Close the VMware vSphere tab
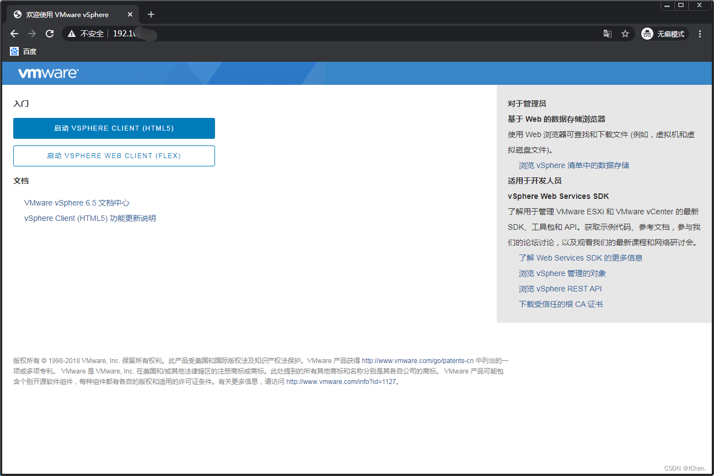 click(131, 14)
